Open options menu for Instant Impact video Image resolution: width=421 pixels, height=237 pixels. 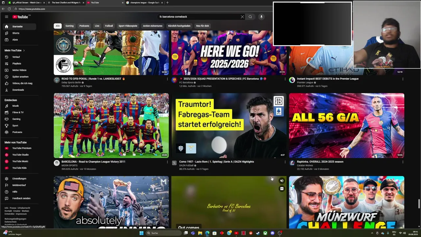click(x=403, y=79)
